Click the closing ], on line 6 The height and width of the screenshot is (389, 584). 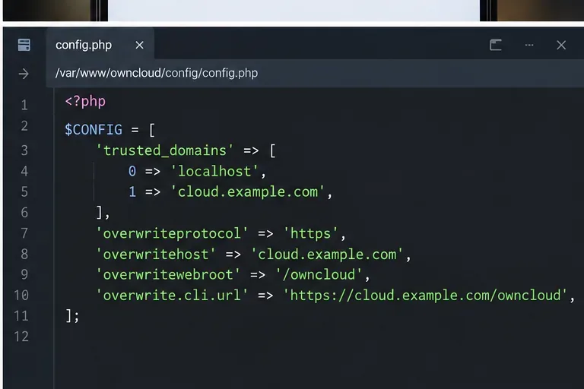point(103,213)
